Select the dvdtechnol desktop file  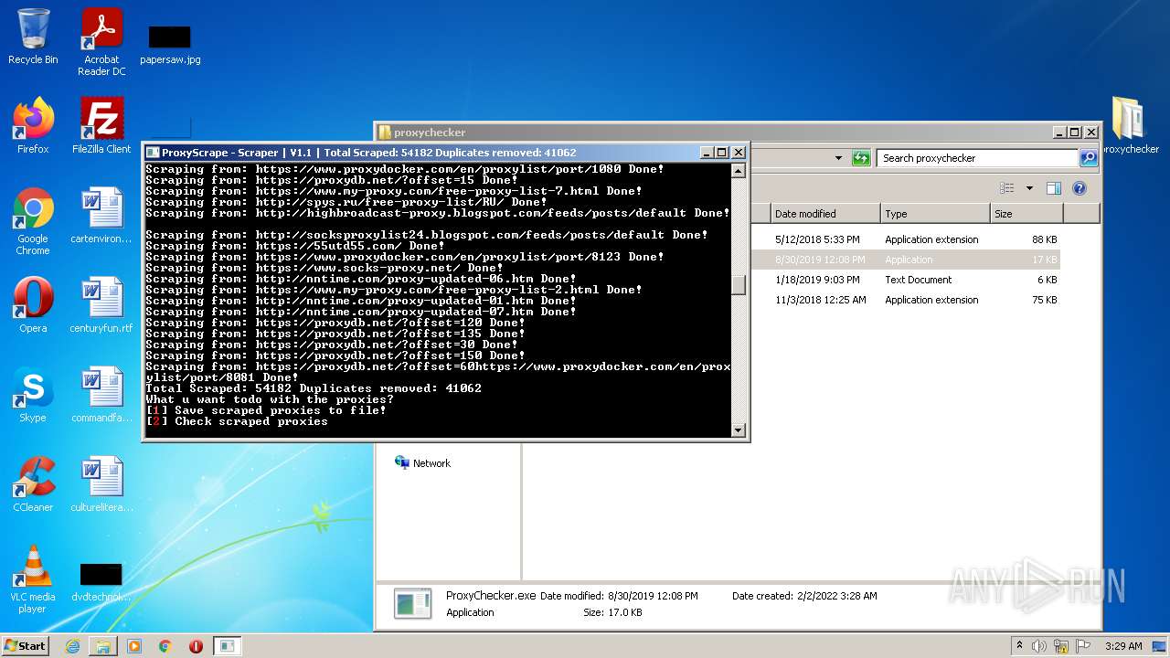[x=101, y=583]
